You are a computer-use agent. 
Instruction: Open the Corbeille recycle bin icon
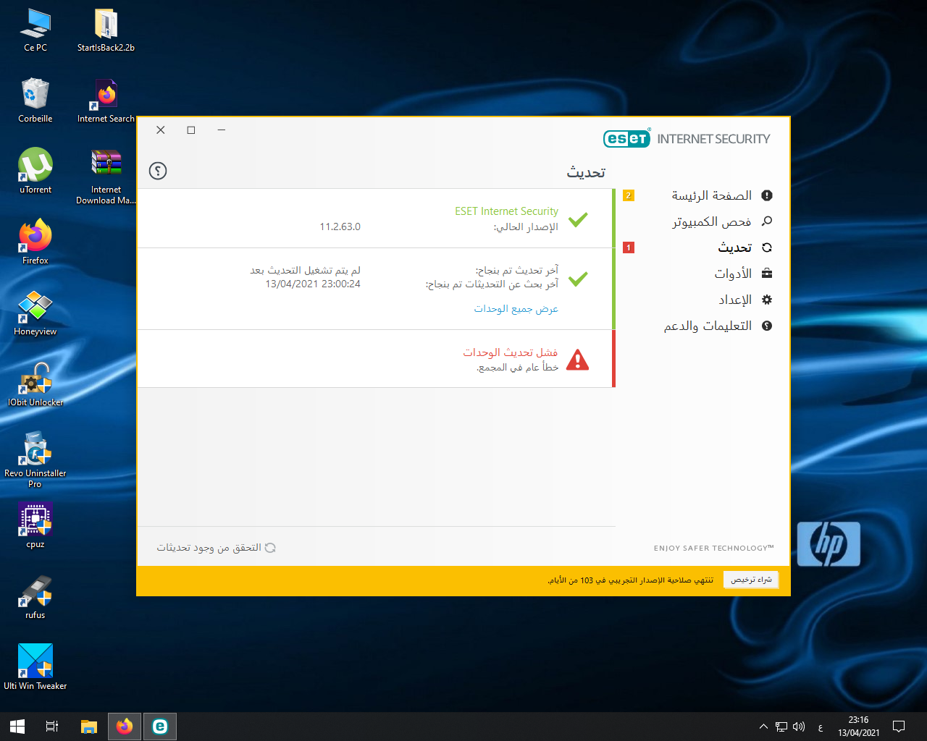tap(35, 101)
